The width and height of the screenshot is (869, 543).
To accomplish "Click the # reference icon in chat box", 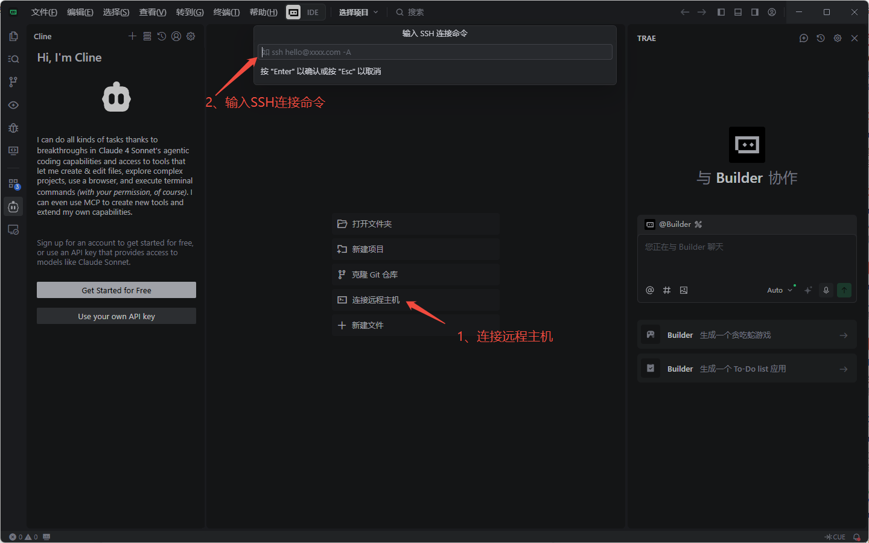I will [x=667, y=290].
